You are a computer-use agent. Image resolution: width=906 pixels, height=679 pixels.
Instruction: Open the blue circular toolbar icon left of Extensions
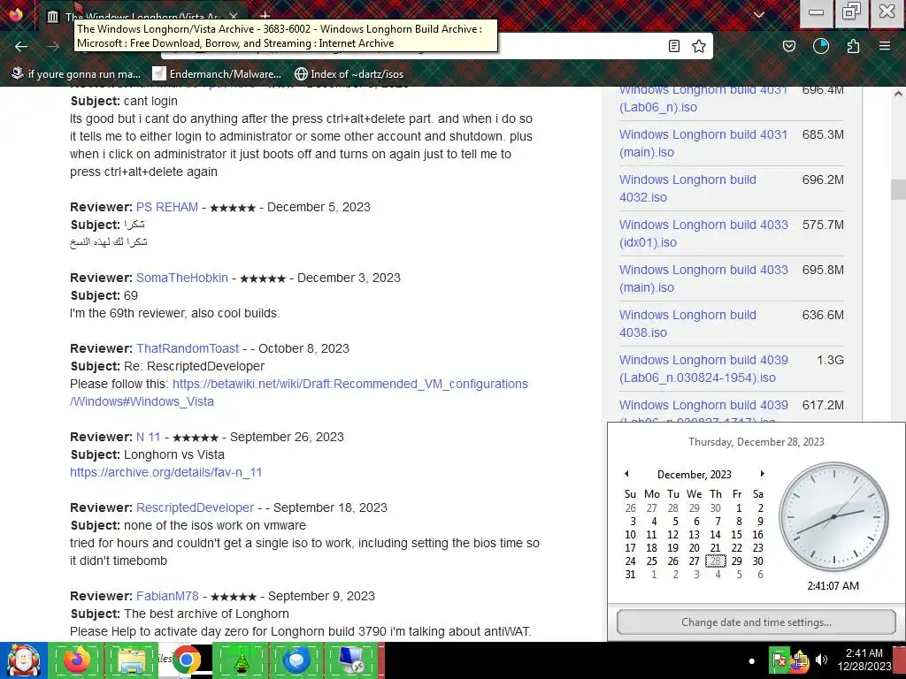coord(821,46)
